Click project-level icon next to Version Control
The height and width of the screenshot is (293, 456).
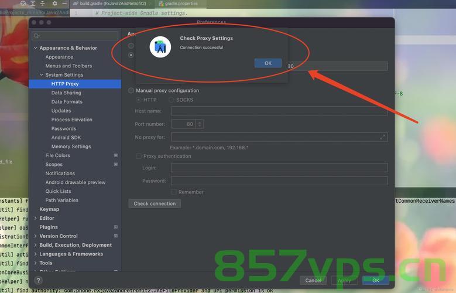(x=116, y=236)
